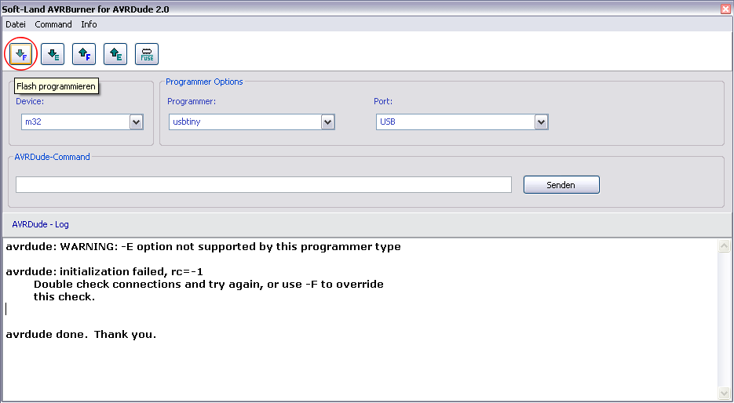Click the 'this check.' log line
The image size is (734, 403).
point(64,297)
